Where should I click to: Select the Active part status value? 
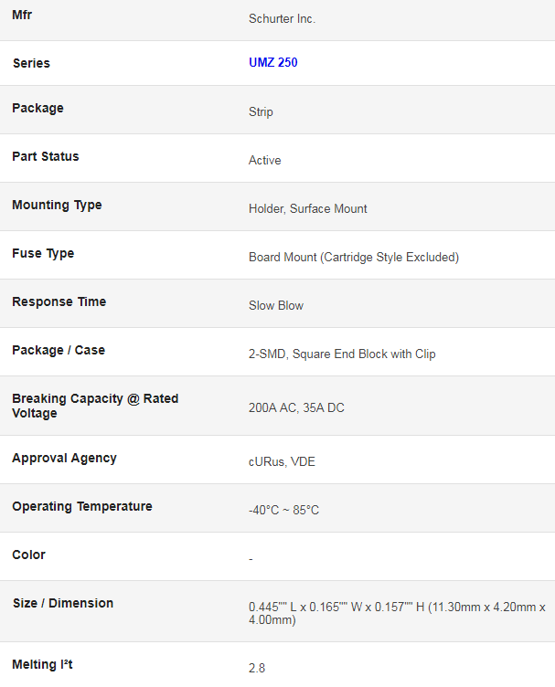[265, 161]
